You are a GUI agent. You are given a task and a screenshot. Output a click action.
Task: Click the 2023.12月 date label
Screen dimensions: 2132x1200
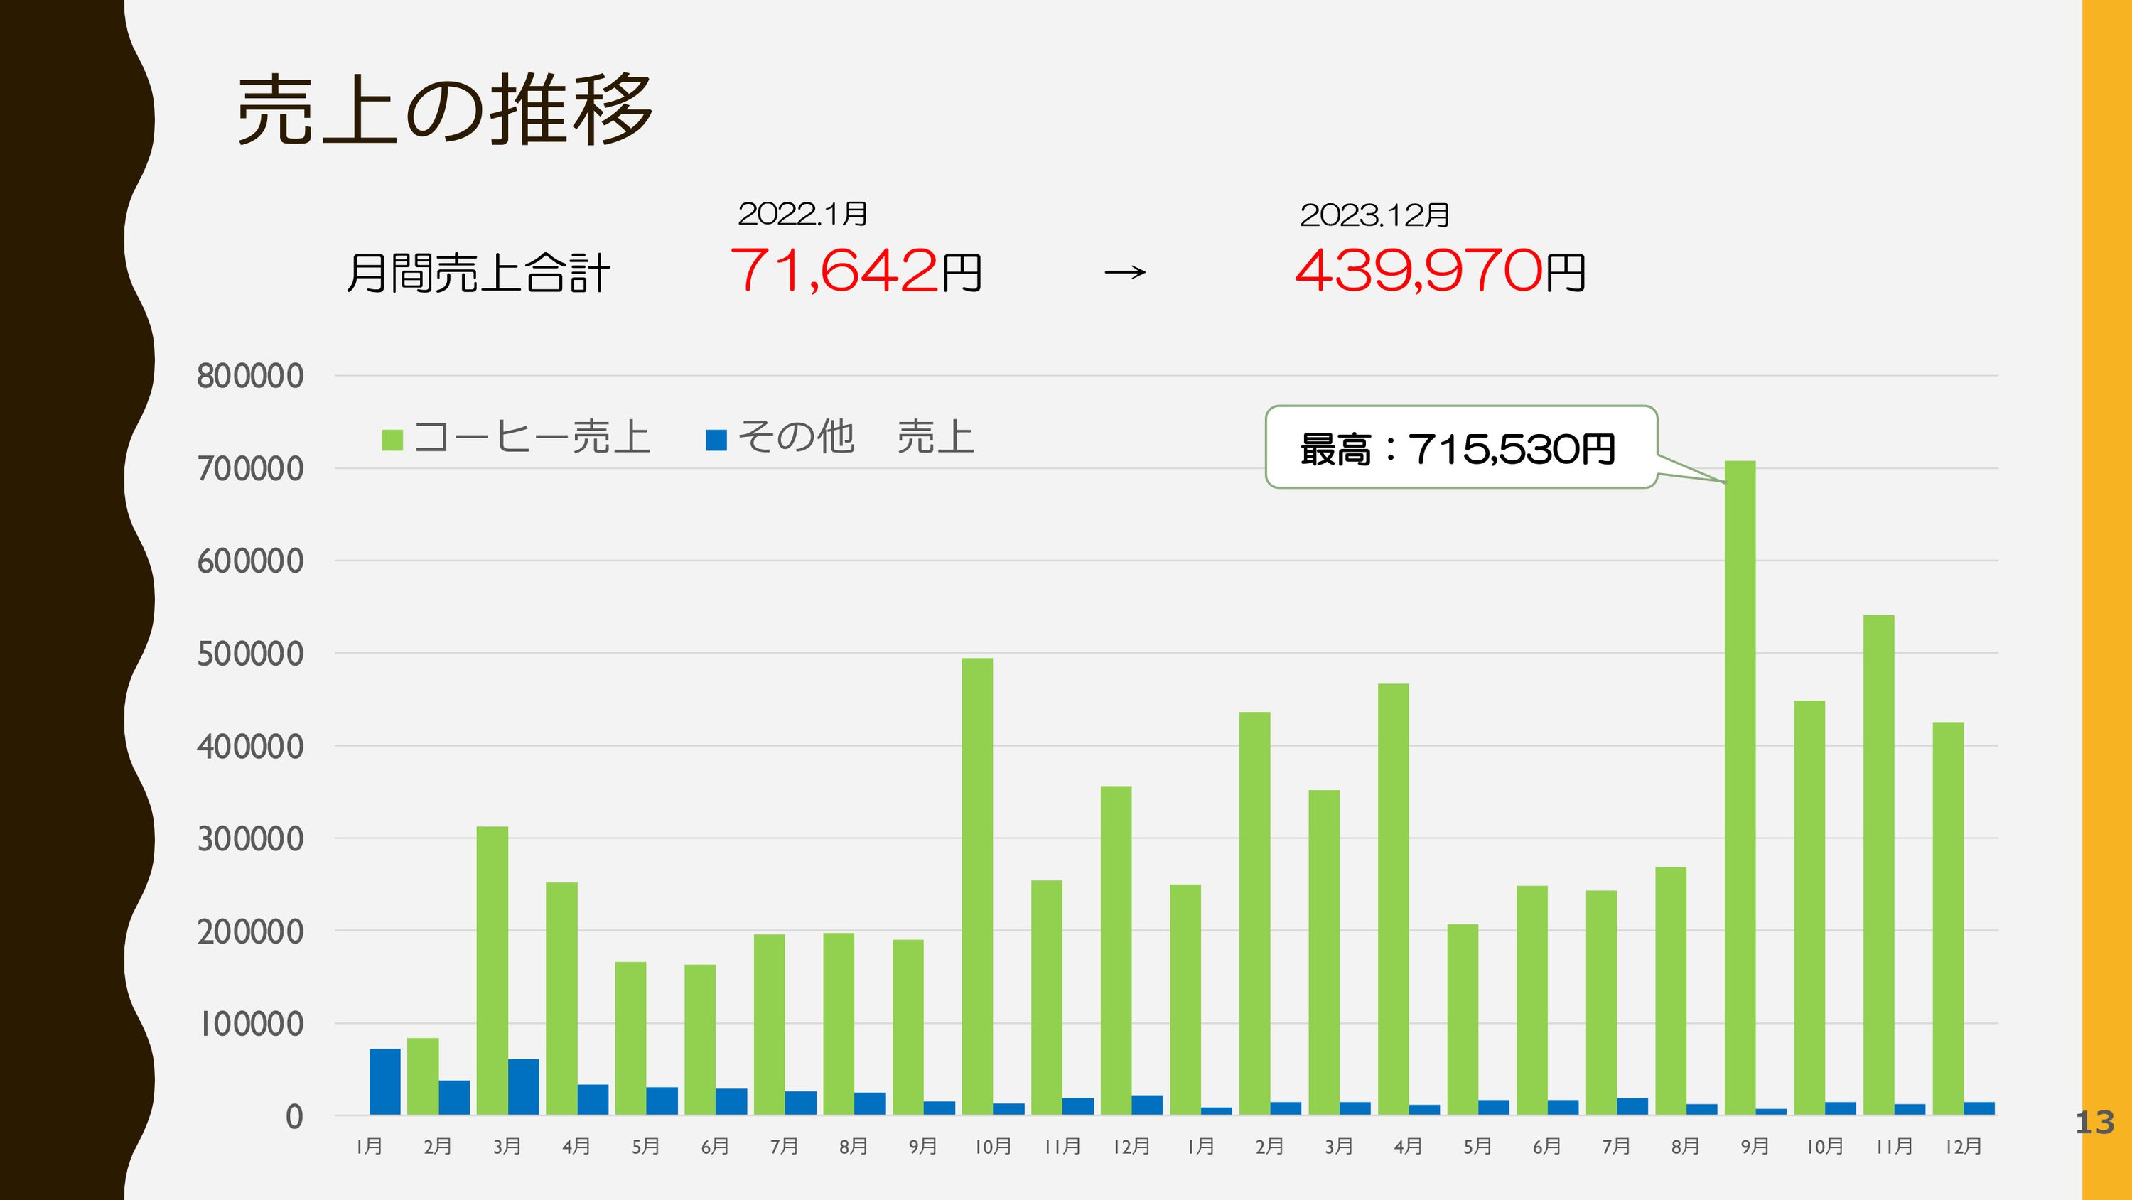point(1374,215)
